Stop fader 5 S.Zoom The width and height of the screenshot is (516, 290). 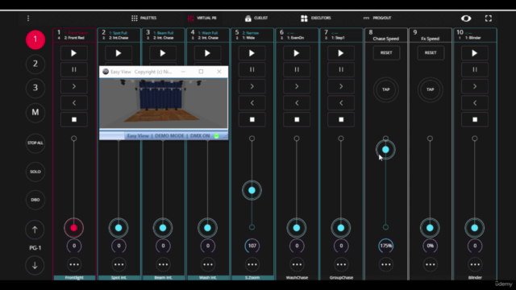[252, 120]
